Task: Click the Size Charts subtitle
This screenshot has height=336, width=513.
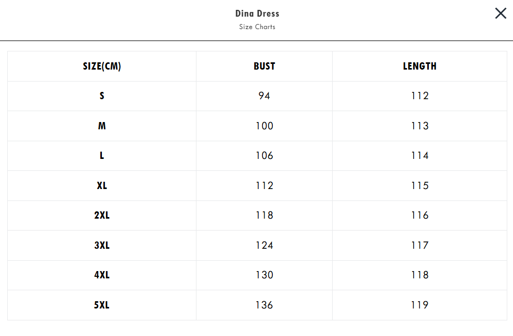Action: point(257,27)
